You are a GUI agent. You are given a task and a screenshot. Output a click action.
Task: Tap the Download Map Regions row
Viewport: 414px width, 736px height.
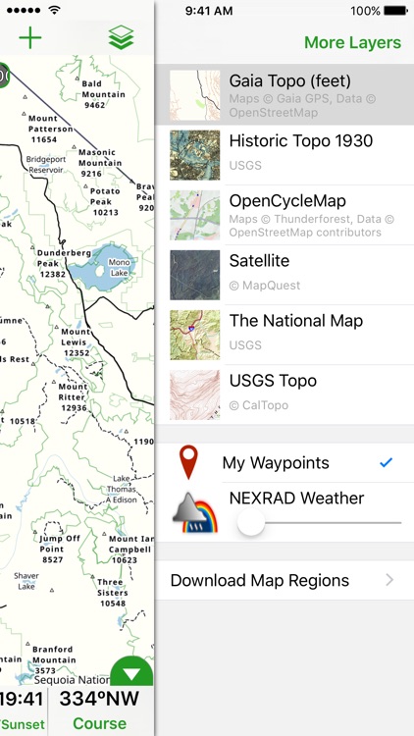tap(285, 580)
